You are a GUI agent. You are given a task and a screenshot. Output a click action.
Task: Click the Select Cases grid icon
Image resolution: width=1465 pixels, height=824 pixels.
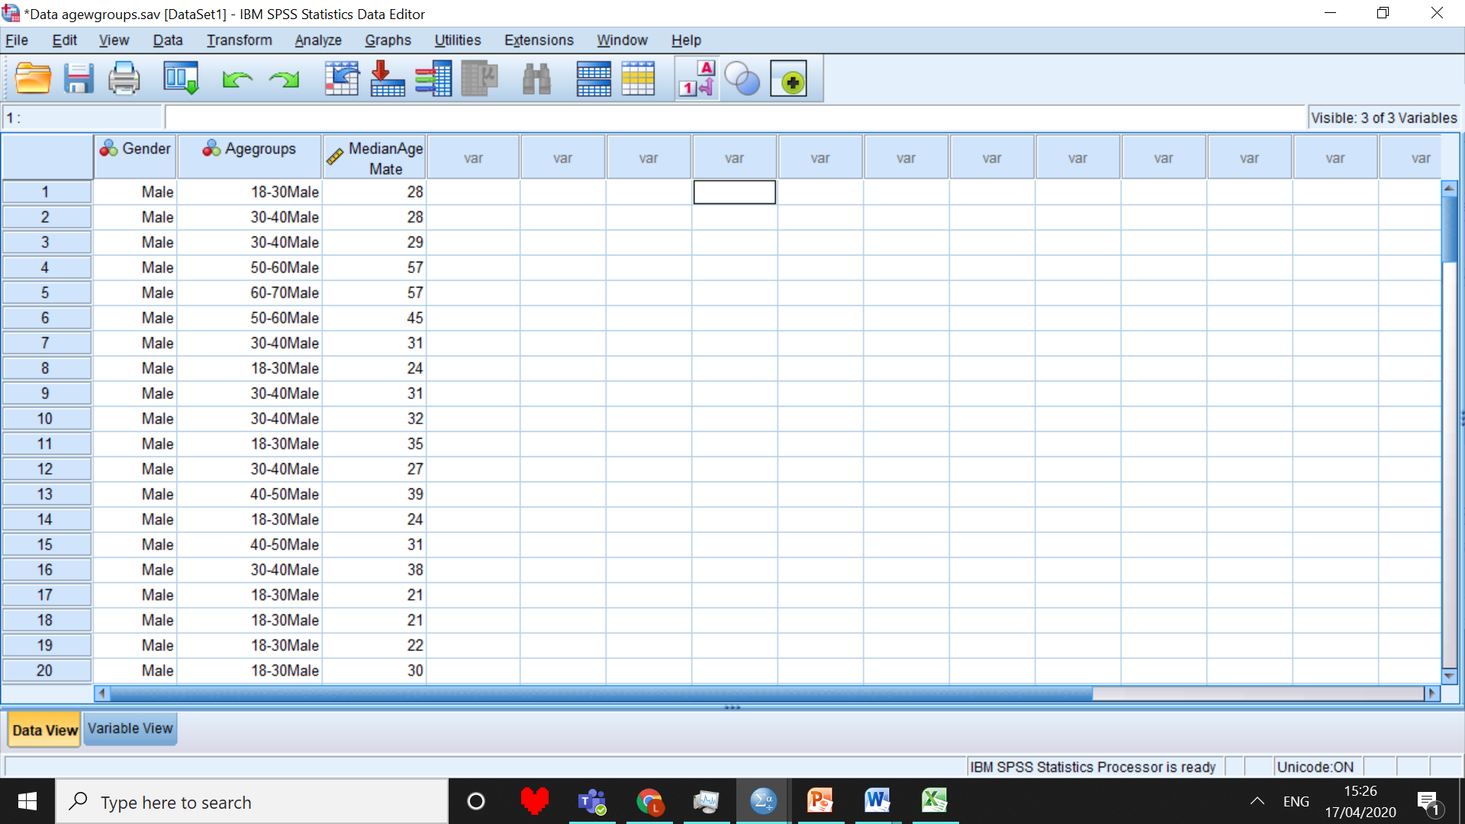tap(638, 79)
